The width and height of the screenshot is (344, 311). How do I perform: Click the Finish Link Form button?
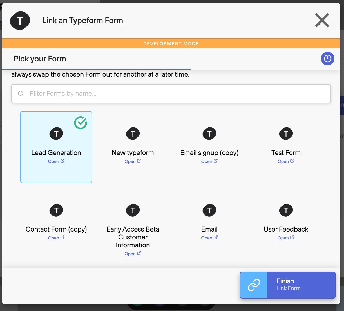coord(288,285)
